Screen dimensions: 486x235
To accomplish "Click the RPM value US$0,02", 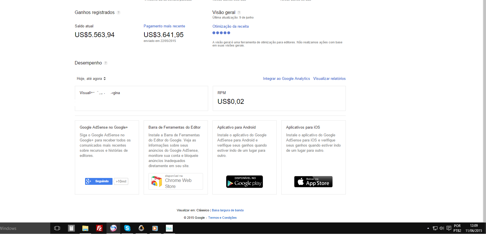I will tap(231, 102).
